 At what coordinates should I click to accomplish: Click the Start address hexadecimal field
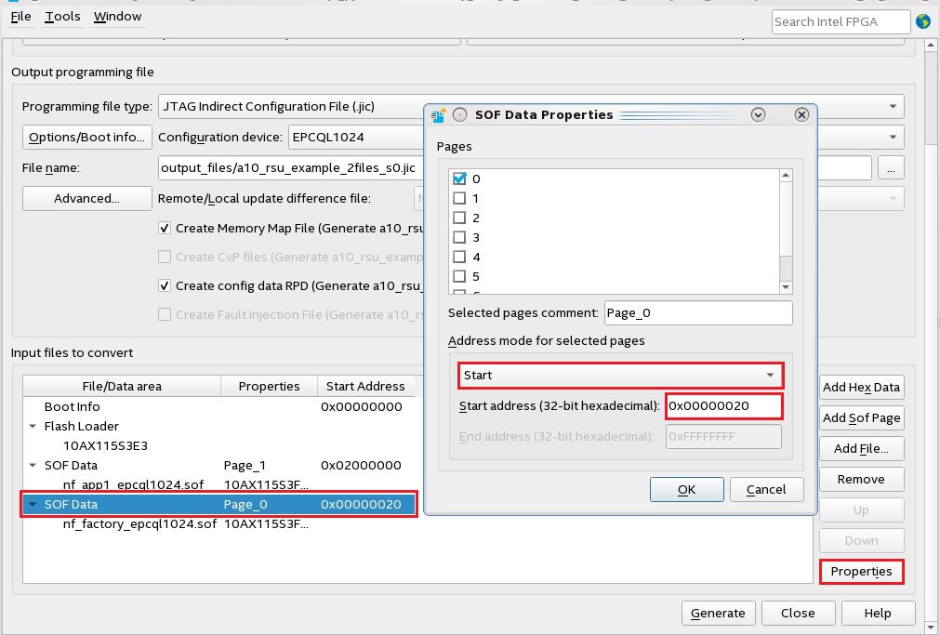pyautogui.click(x=723, y=406)
